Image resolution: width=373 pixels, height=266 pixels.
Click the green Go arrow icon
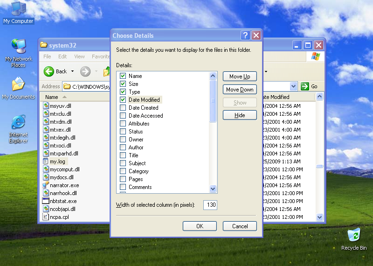305,86
